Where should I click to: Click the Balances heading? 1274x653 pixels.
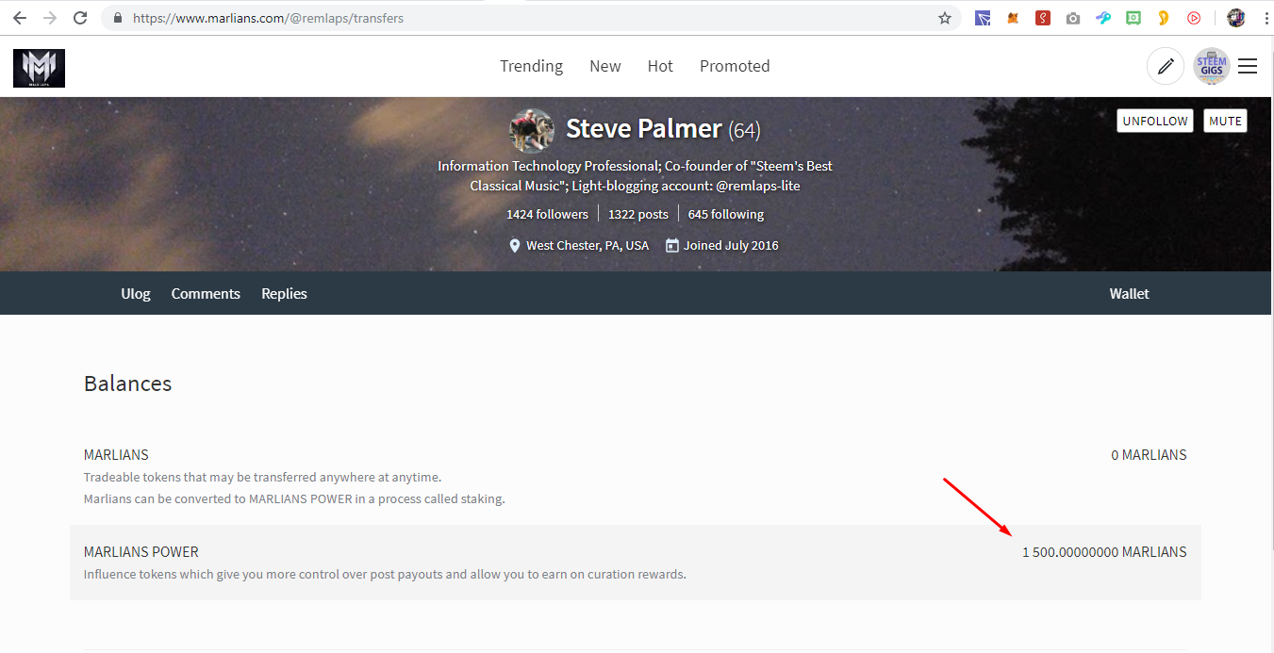coord(128,384)
